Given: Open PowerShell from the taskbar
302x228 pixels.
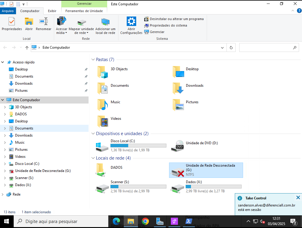Looking at the screenshot, I should pyautogui.click(x=189, y=221).
